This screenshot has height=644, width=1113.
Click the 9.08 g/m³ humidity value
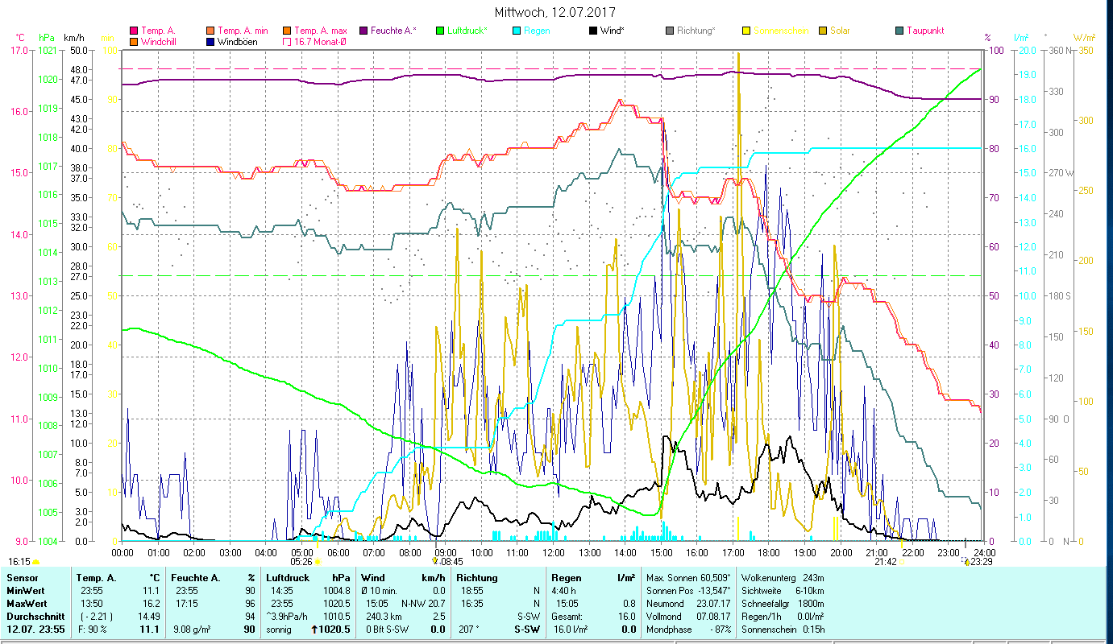pyautogui.click(x=191, y=629)
